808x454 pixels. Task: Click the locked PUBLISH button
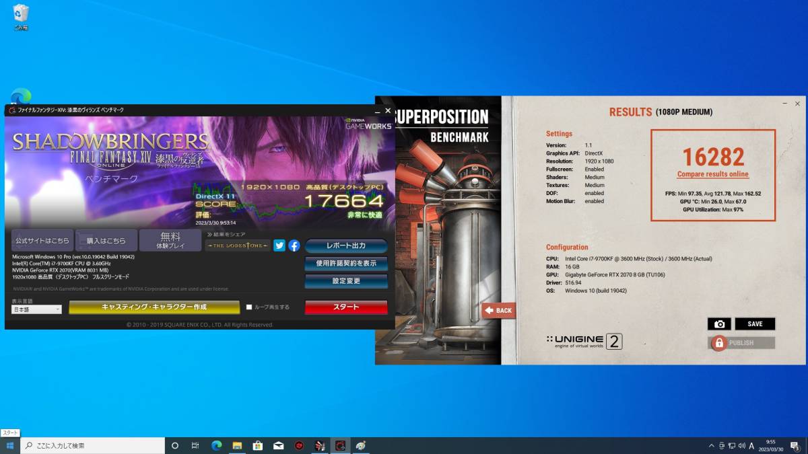741,343
